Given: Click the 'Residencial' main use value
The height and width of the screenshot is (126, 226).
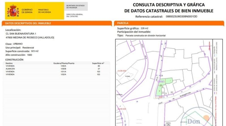Looking at the screenshot, I should [28, 48].
